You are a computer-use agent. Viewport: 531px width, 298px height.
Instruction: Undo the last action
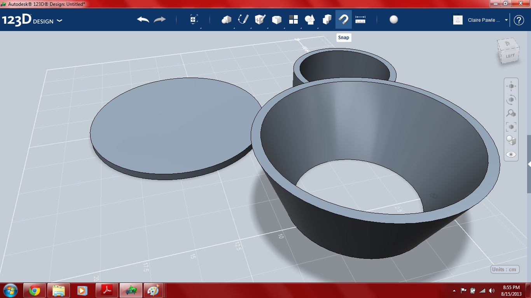click(x=143, y=19)
